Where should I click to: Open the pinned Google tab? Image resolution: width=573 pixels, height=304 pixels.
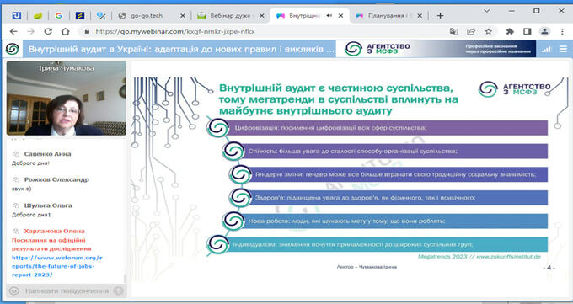[x=59, y=16]
